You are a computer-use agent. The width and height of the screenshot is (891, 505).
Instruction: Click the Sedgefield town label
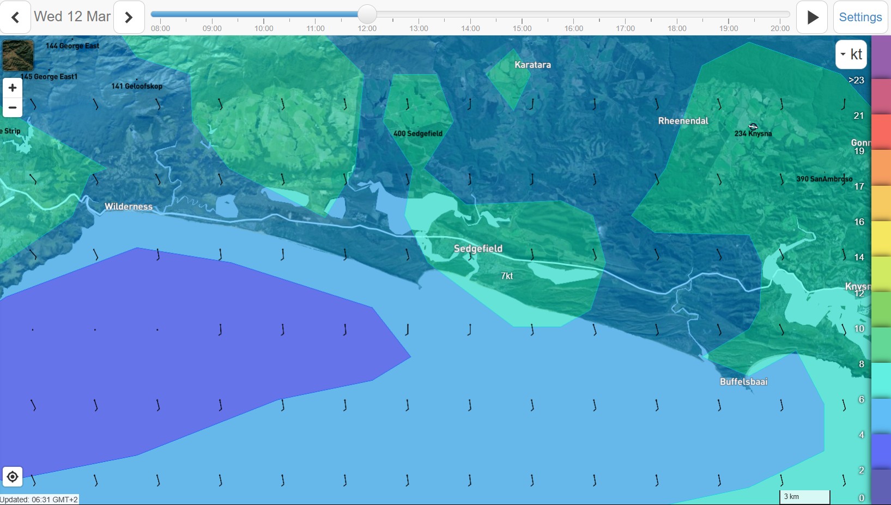point(478,249)
